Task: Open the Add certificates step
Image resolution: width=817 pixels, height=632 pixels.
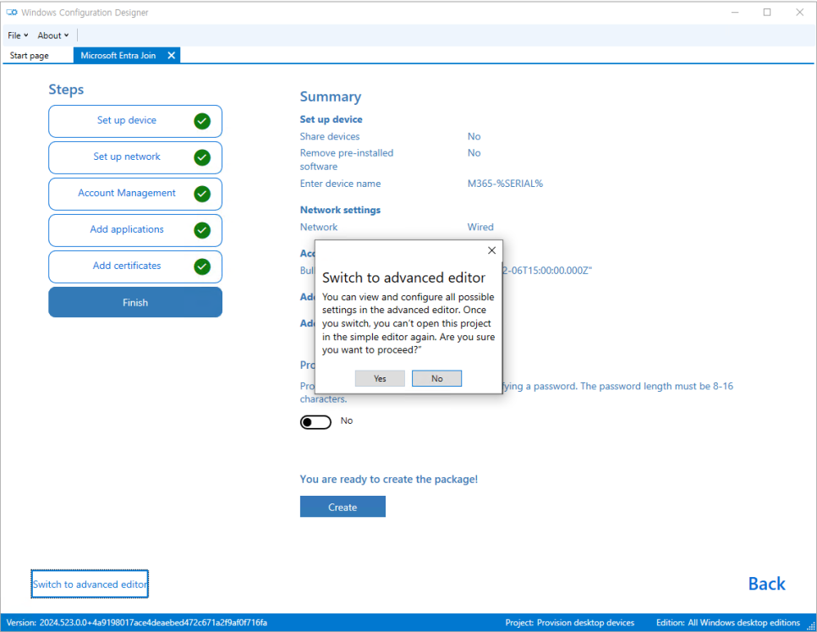Action: click(135, 267)
